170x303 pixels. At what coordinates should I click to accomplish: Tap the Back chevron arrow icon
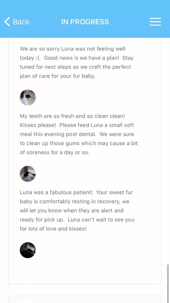pyautogui.click(x=7, y=22)
